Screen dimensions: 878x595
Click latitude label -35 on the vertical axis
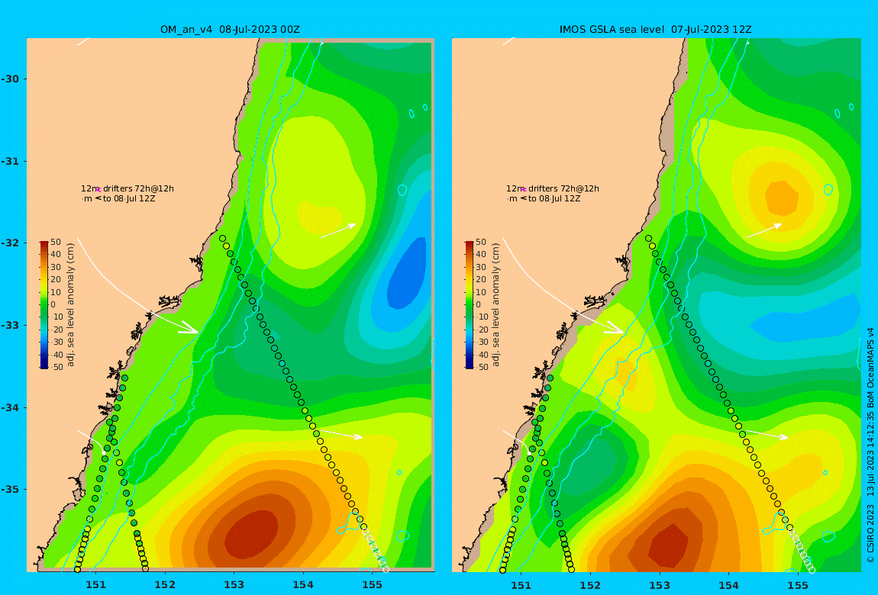(10, 489)
